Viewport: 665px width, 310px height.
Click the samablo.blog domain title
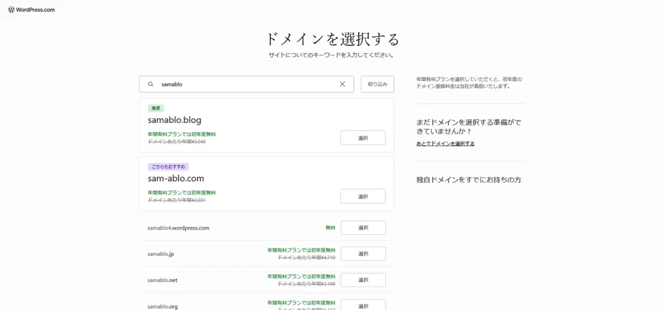pos(174,120)
